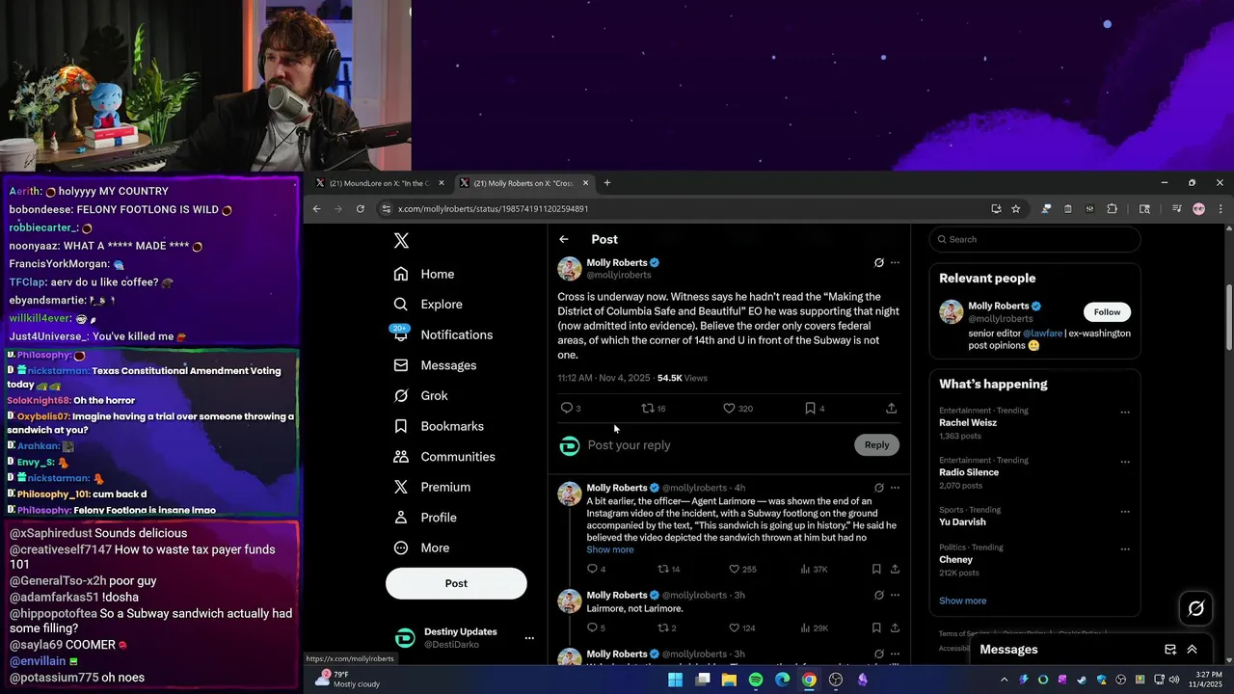This screenshot has width=1234, height=694.
Task: Open Destiny Updates account options menu
Action: (x=529, y=638)
